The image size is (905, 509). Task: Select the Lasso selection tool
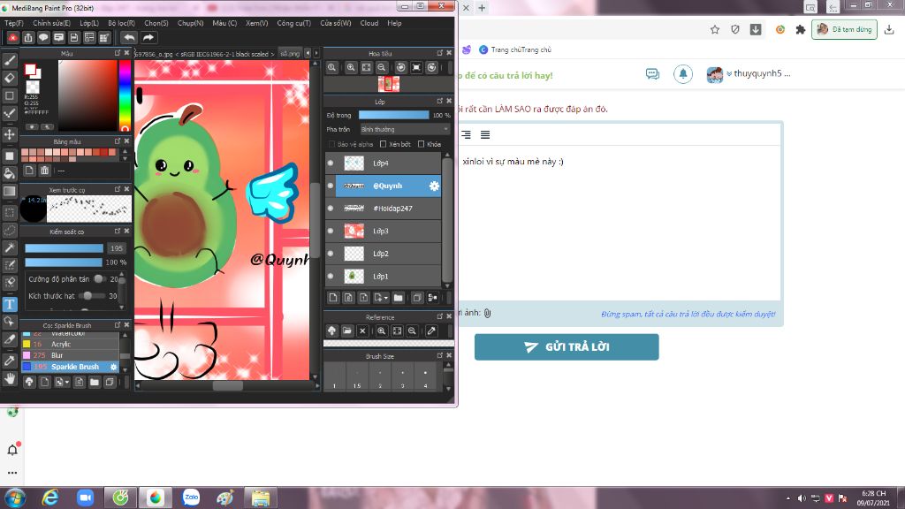tap(10, 231)
